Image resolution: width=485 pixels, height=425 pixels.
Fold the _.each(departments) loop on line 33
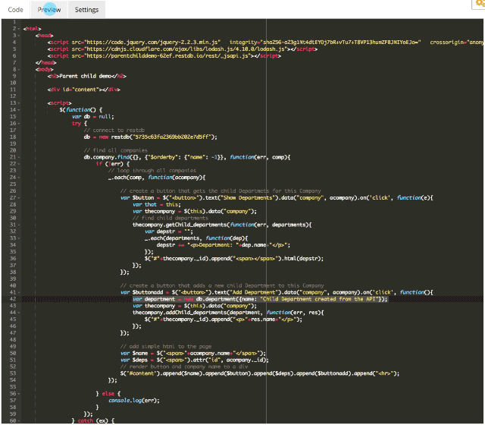point(19,238)
